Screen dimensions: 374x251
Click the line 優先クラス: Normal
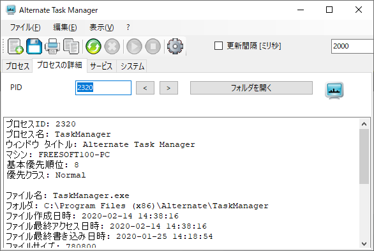[46, 175]
